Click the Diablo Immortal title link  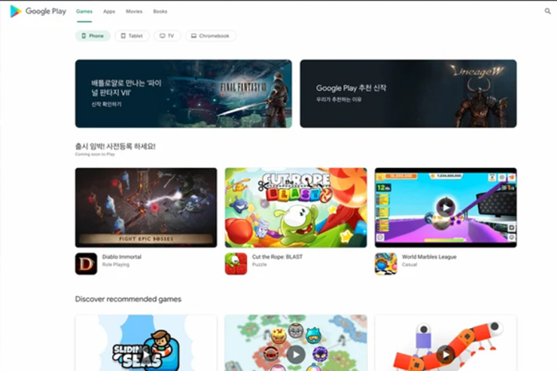121,257
